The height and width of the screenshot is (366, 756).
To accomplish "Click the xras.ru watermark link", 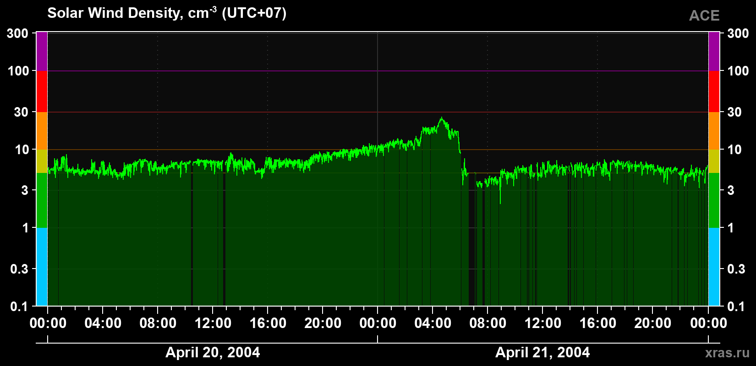I will point(727,353).
